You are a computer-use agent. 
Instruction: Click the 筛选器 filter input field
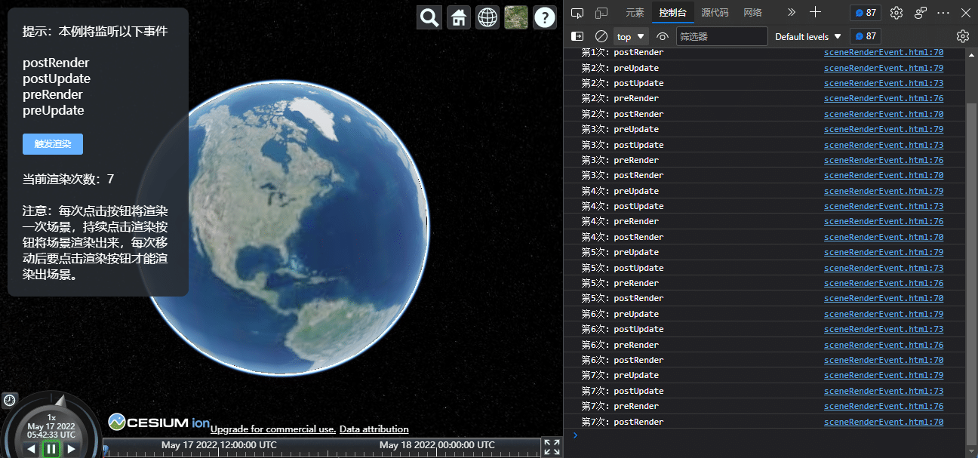point(721,36)
